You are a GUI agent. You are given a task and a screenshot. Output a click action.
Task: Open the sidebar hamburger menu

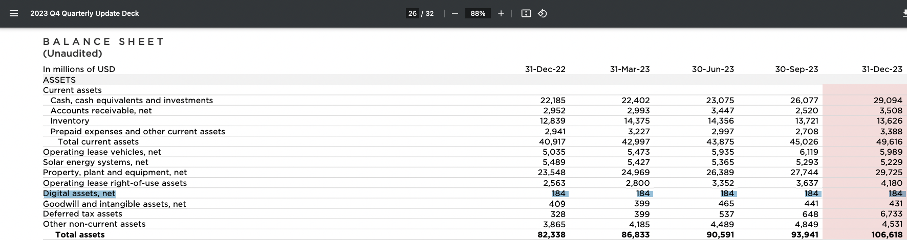point(14,13)
